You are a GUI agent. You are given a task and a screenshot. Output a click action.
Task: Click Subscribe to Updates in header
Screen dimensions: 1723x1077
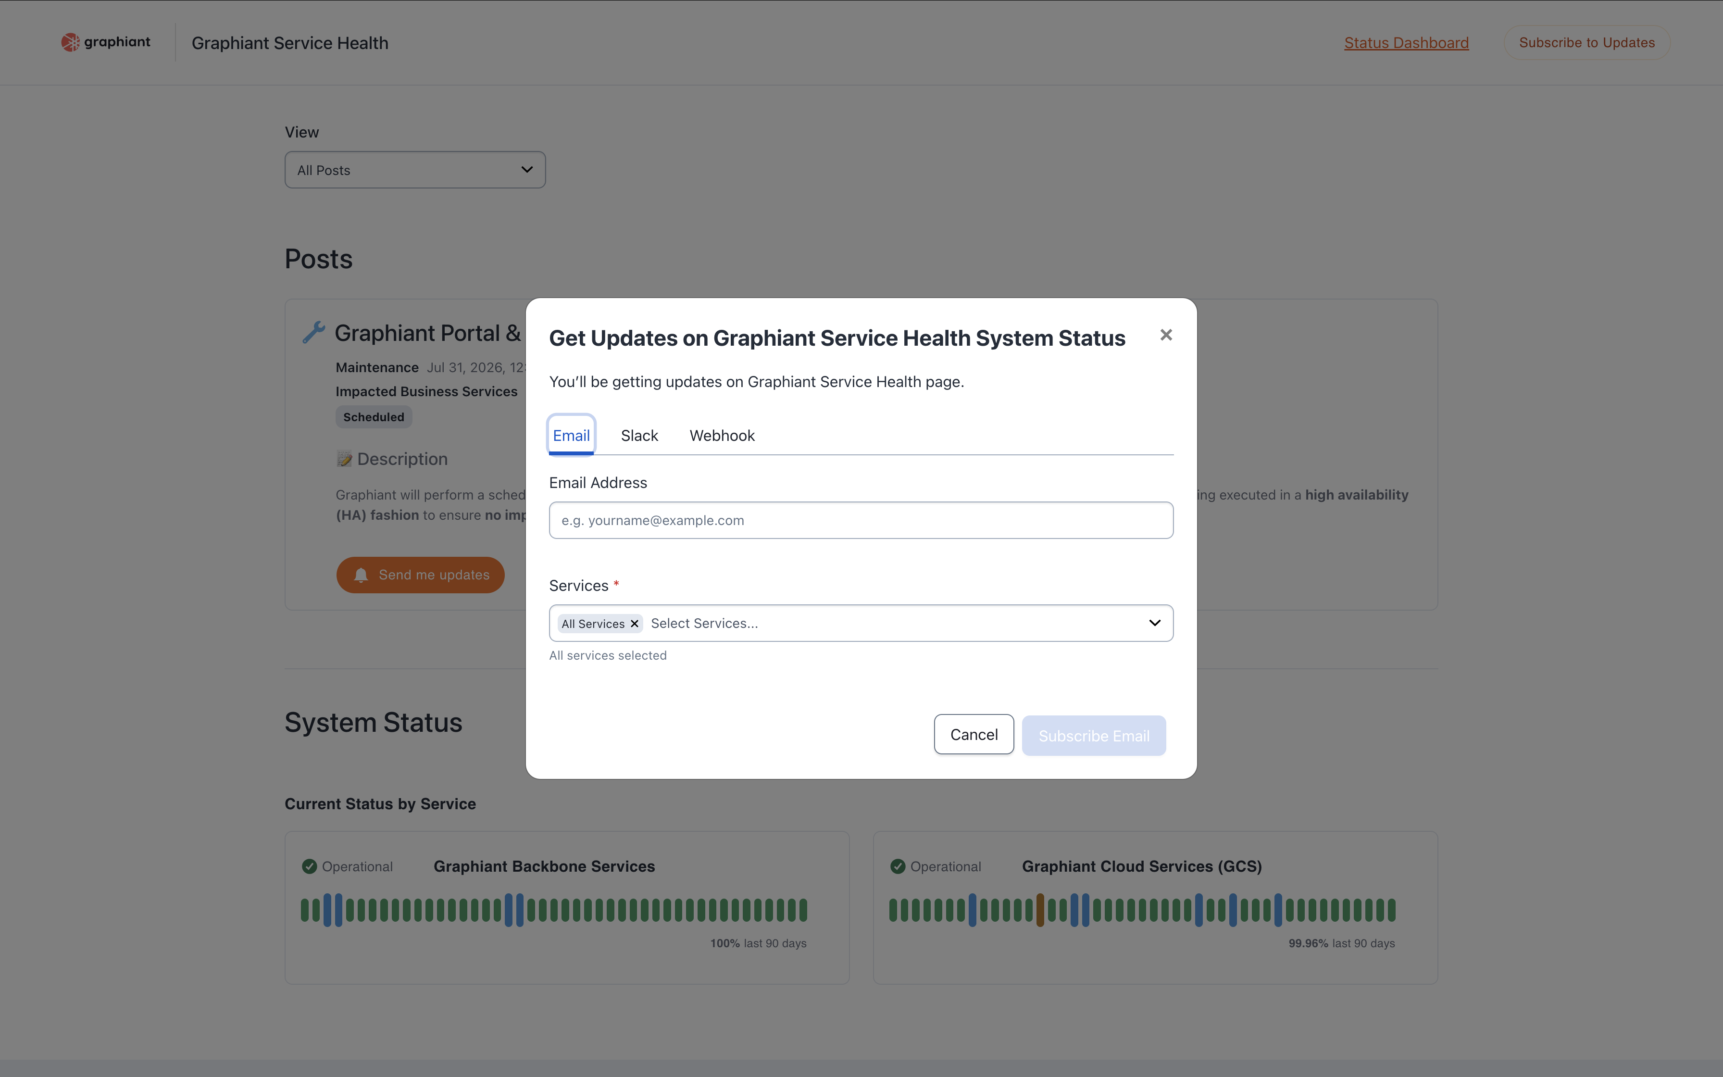click(1586, 43)
